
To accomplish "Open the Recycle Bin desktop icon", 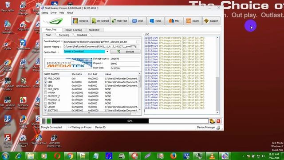I will (8, 7).
